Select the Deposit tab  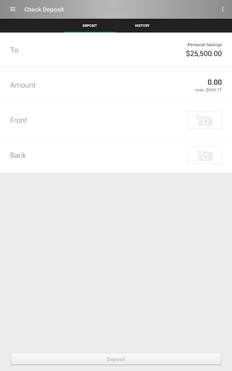(x=90, y=26)
